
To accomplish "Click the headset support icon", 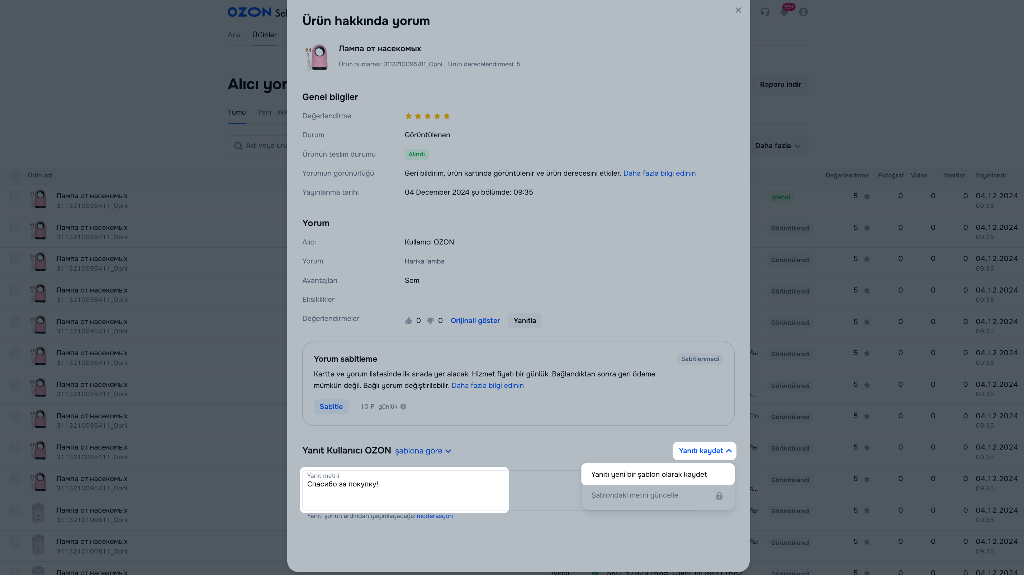I will [765, 12].
